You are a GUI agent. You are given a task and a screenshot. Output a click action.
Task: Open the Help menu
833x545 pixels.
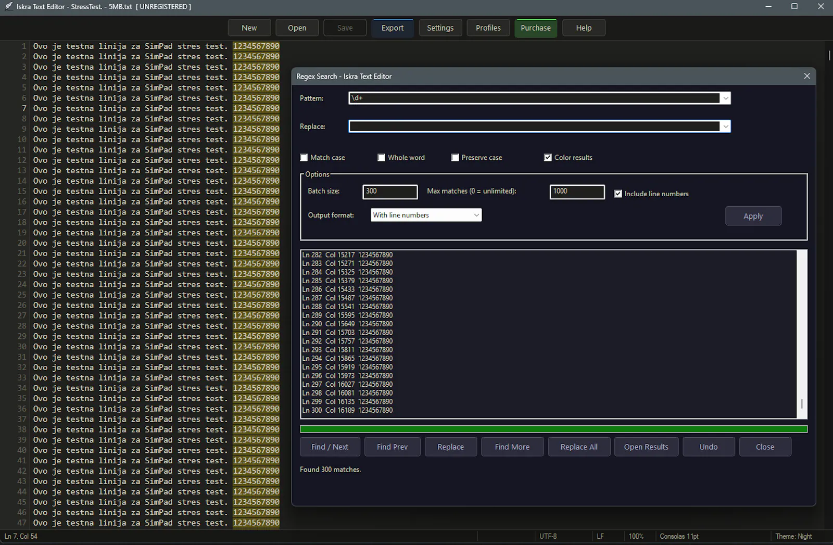584,28
